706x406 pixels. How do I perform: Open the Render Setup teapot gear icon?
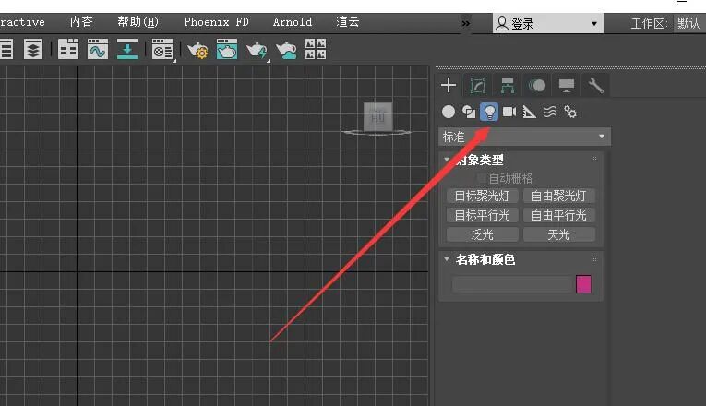click(x=197, y=50)
